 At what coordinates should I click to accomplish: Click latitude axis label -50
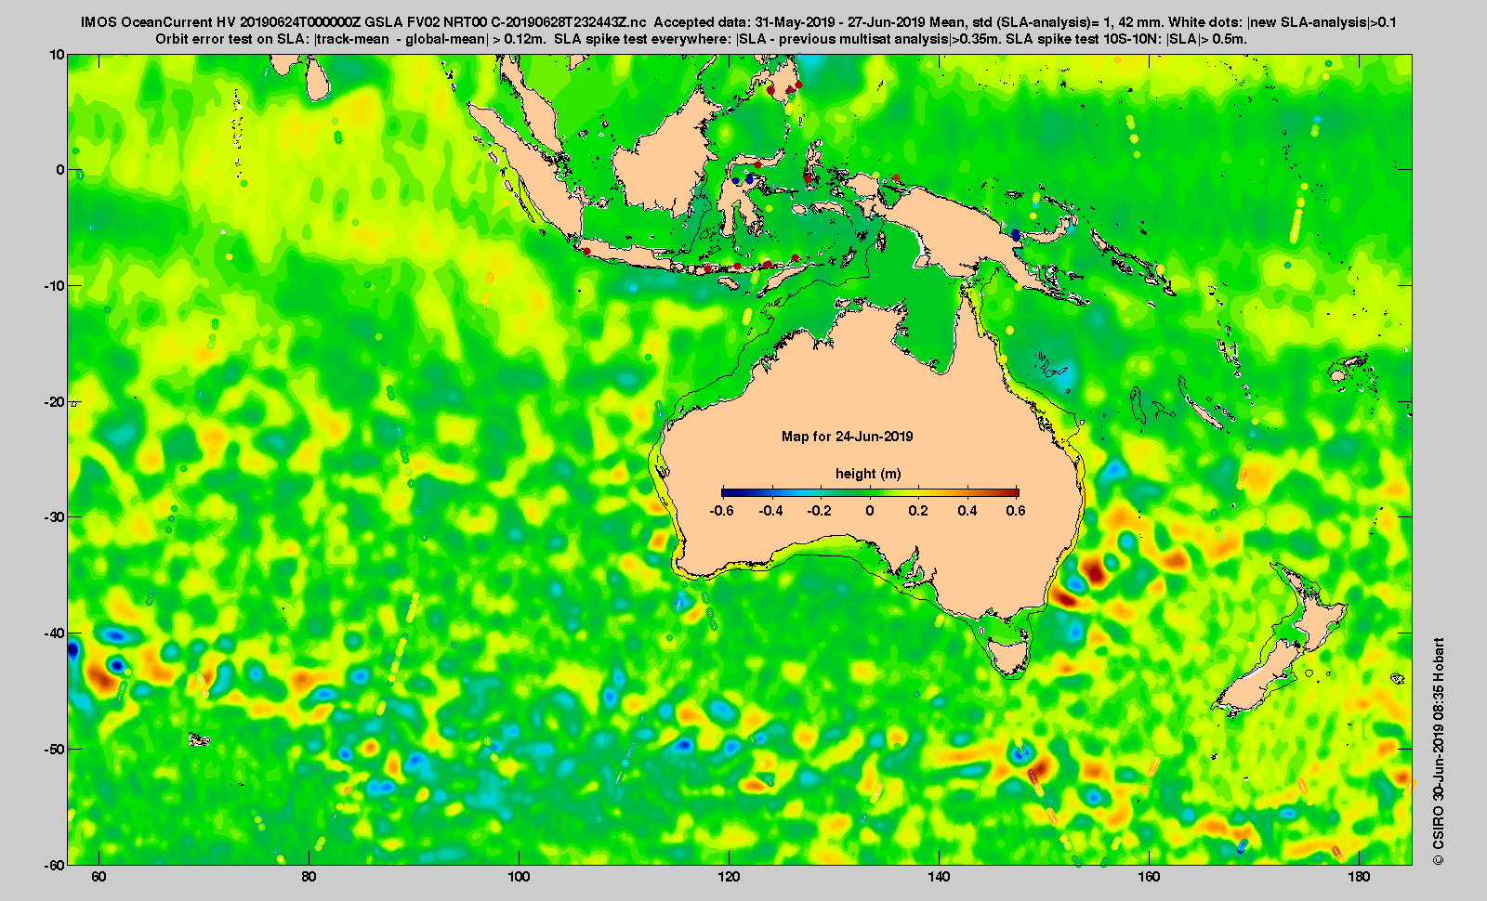[55, 749]
